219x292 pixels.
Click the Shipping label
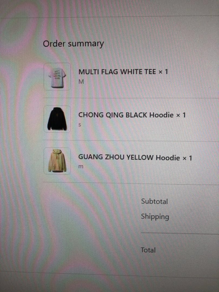pyautogui.click(x=155, y=217)
